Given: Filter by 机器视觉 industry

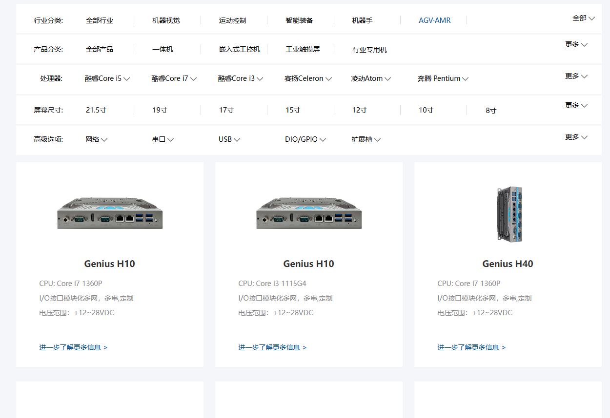Looking at the screenshot, I should 166,20.
